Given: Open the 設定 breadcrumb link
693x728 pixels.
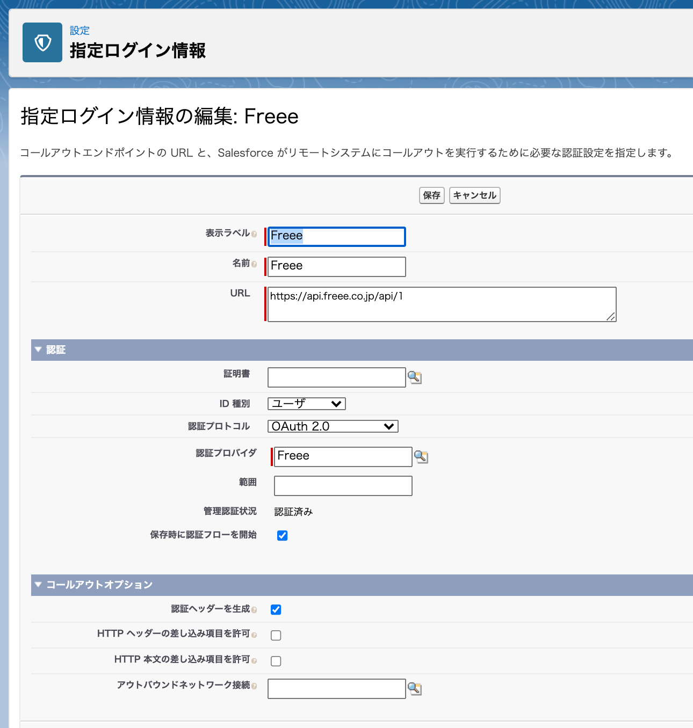Looking at the screenshot, I should [80, 31].
